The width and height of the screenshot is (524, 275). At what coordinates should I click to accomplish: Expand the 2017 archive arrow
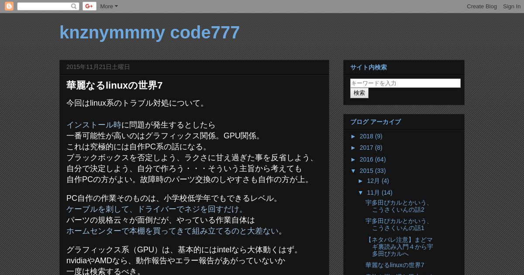coord(354,148)
